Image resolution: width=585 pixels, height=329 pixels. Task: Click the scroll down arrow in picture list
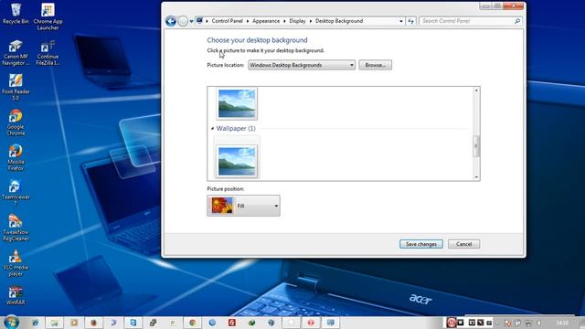click(476, 177)
